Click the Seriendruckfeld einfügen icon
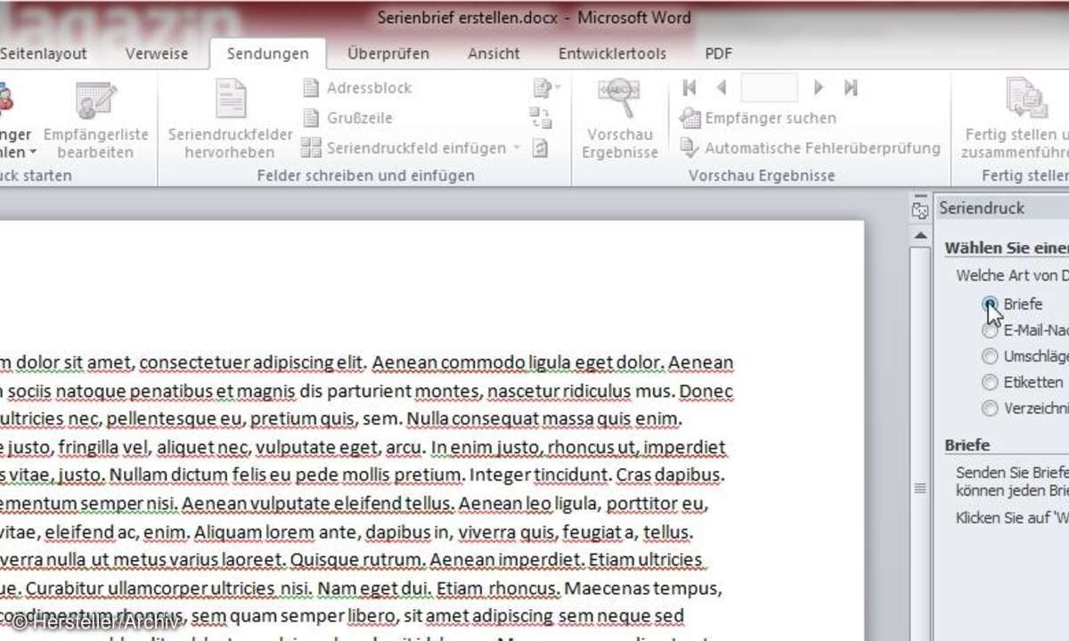The width and height of the screenshot is (1069, 641). point(311,148)
